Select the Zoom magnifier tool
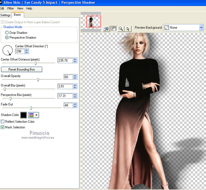The height and width of the screenshot is (190, 206). [x=121, y=29]
